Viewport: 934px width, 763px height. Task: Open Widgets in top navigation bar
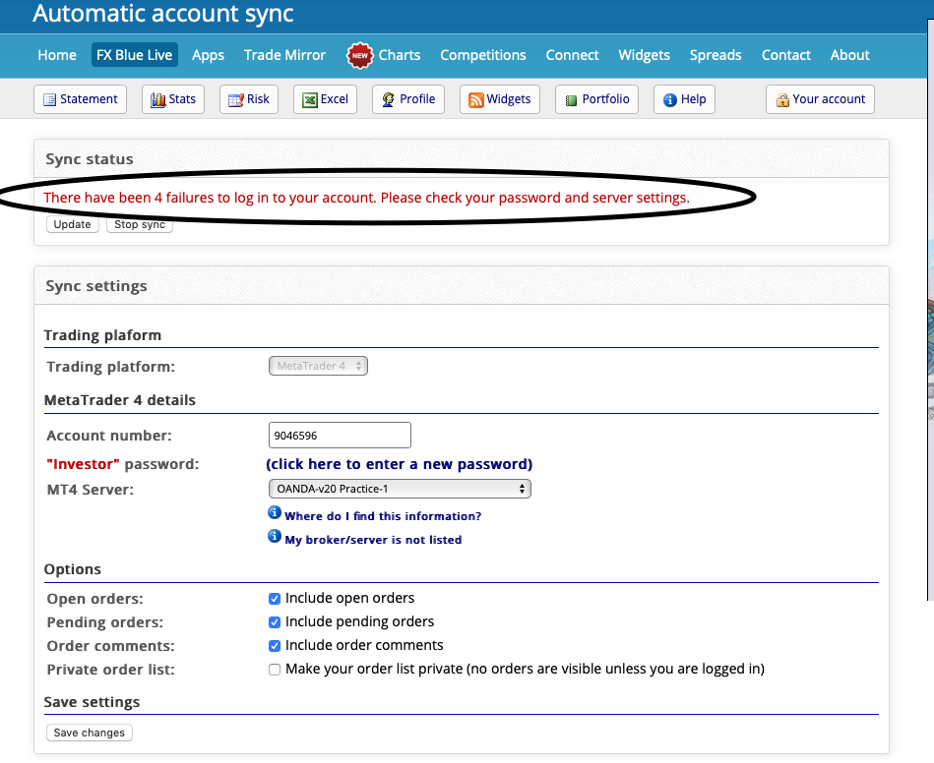pyautogui.click(x=645, y=55)
